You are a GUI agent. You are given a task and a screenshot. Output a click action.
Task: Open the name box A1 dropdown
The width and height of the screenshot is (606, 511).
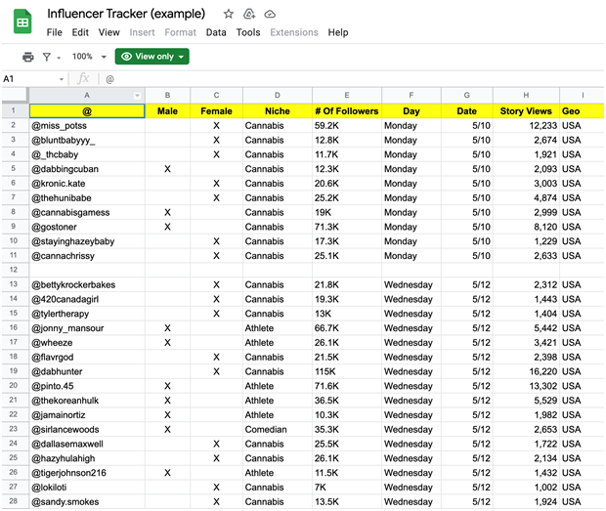coord(61,79)
